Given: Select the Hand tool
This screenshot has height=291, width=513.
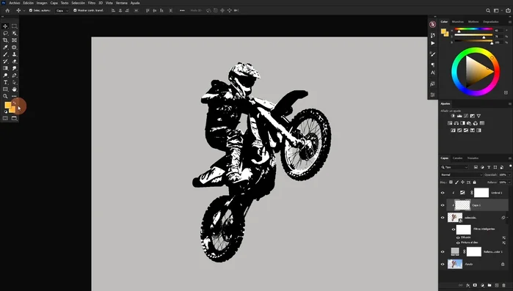Looking at the screenshot, I should (14, 89).
